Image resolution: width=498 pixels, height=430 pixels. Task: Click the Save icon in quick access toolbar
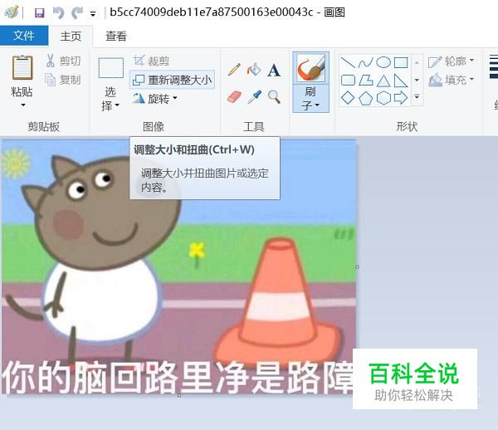tap(39, 13)
